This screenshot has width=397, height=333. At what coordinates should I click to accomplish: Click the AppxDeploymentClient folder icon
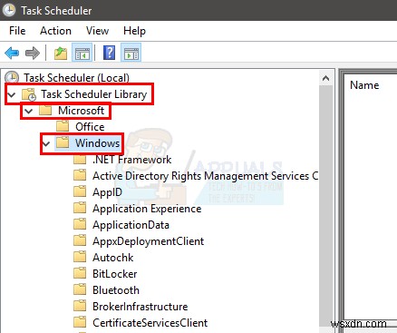[x=80, y=241]
